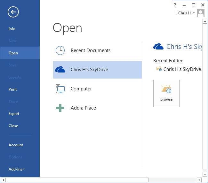208x183 pixels.
Task: Click the user profile avatar picture
Action: 201,13
